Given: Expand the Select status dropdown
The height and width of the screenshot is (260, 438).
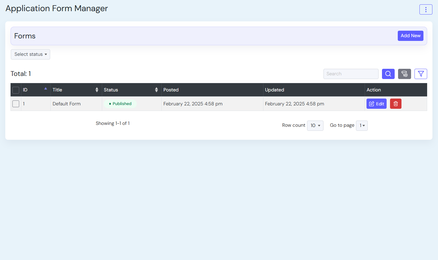Looking at the screenshot, I should [x=30, y=54].
